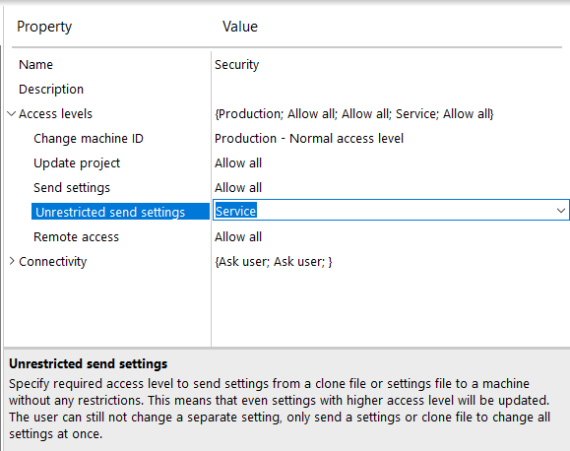
Task: Open the Unrestricted send settings dropdown arrow
Action: coord(561,211)
